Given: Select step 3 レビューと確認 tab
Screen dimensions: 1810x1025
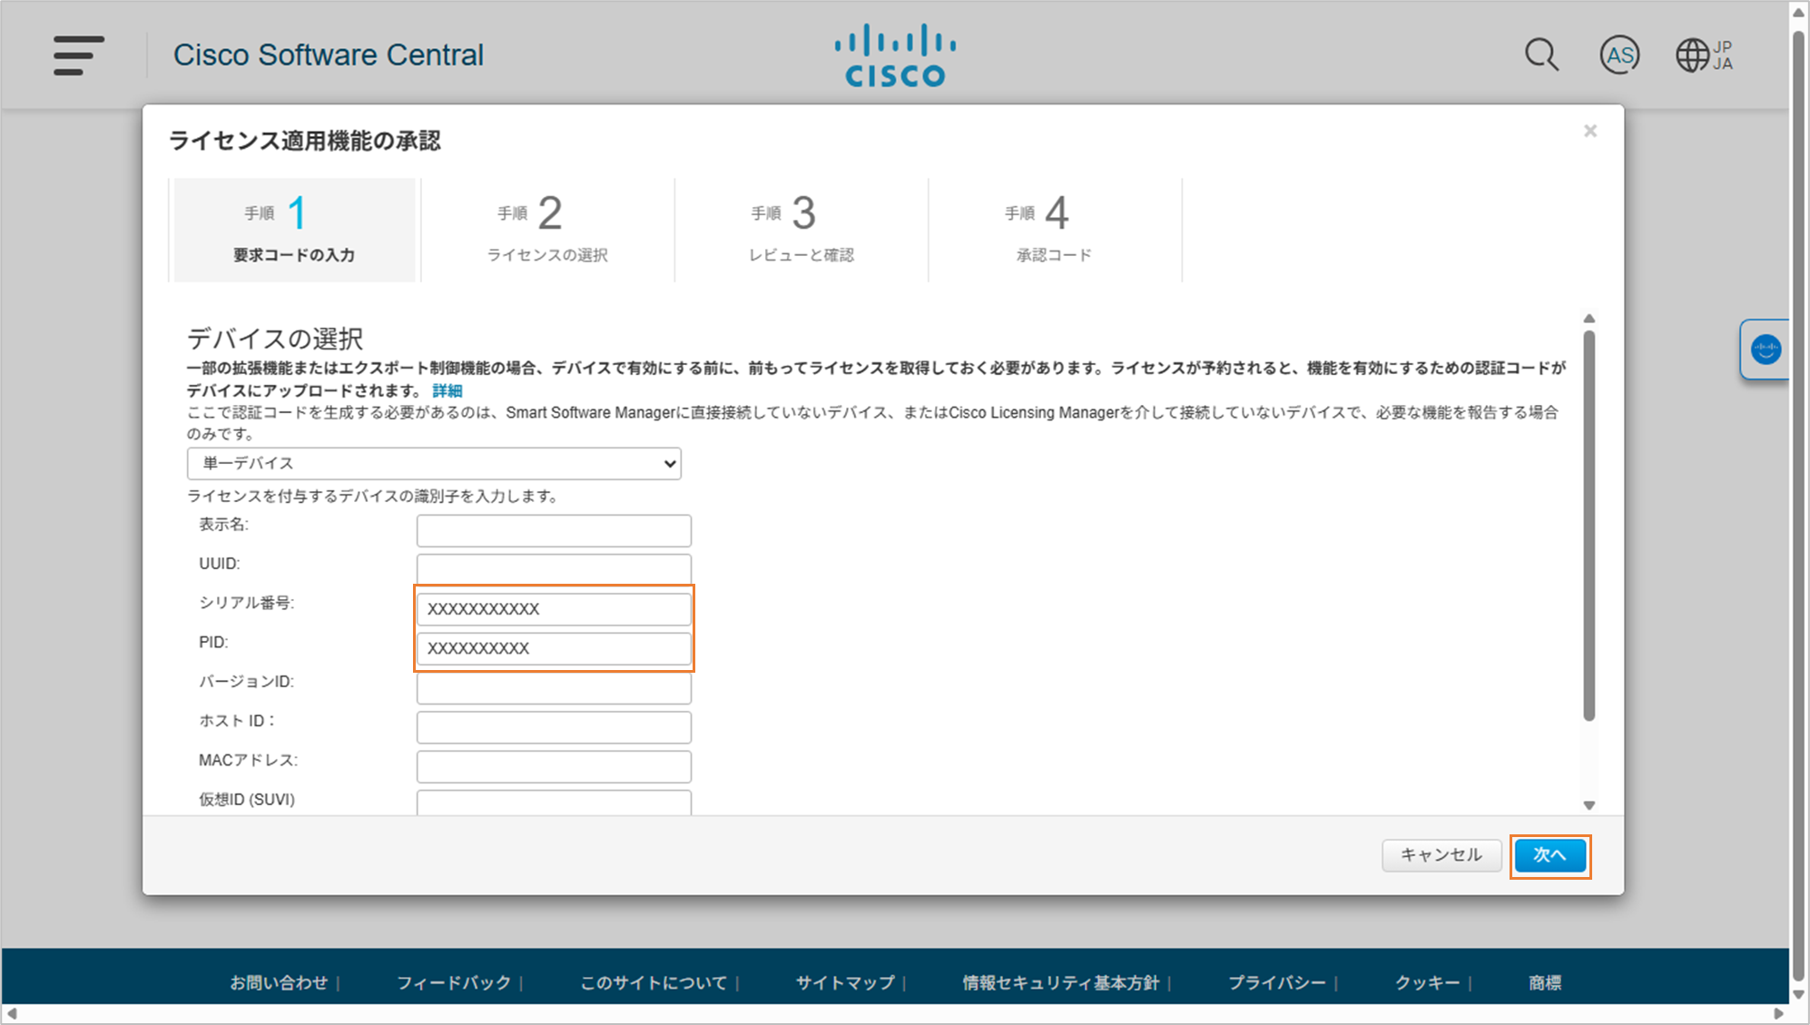Looking at the screenshot, I should (801, 231).
